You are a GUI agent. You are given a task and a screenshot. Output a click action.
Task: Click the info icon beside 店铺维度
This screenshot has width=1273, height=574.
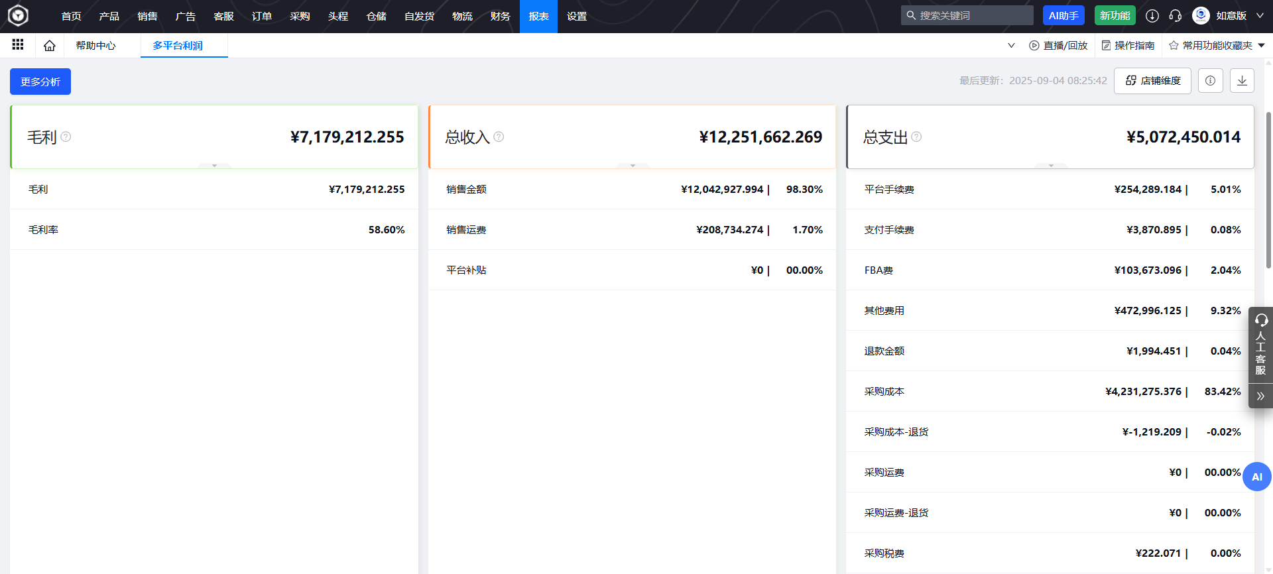1210,81
